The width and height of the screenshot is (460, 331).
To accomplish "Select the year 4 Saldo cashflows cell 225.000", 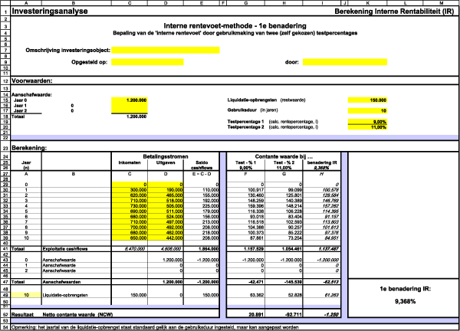I will [x=202, y=206].
